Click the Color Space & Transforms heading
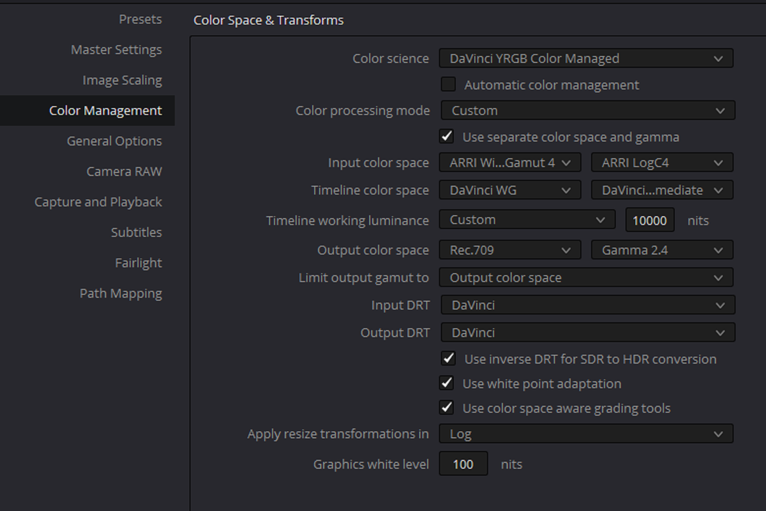The image size is (766, 511). click(268, 20)
